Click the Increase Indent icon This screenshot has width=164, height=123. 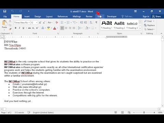tap(85, 23)
